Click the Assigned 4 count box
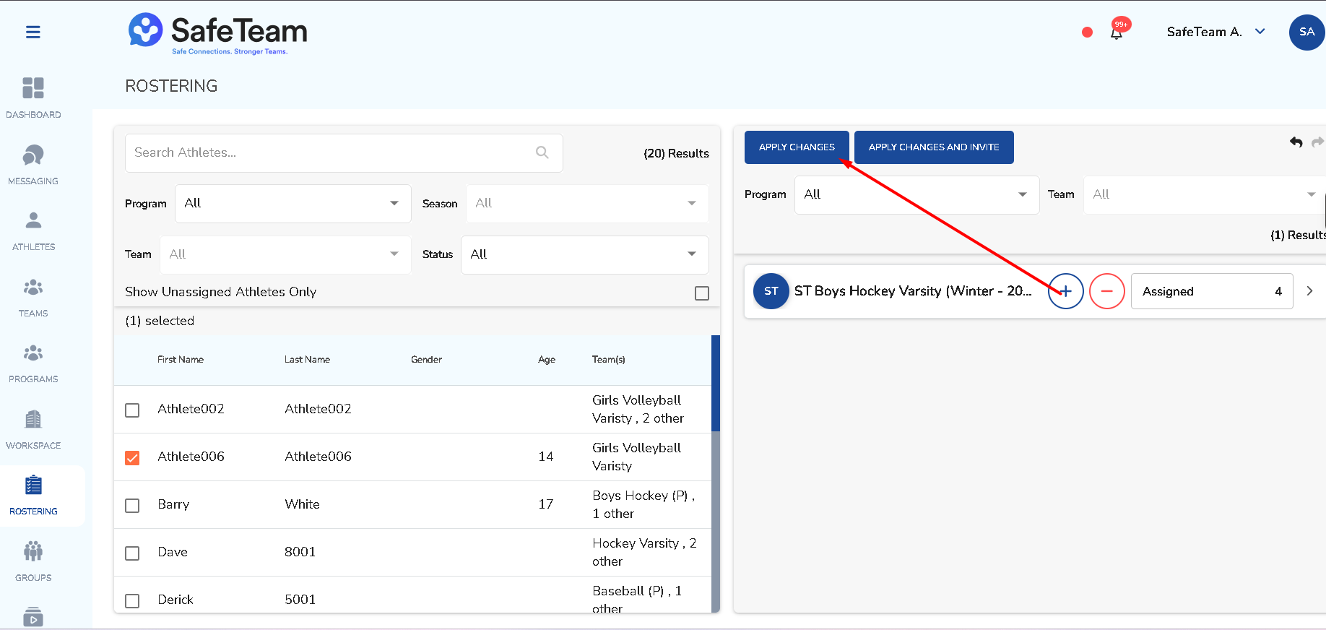This screenshot has height=630, width=1326. click(1212, 291)
